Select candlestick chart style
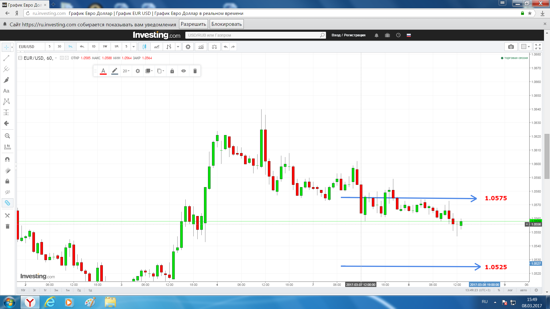Viewport: 550px width, 309px height. 144,47
